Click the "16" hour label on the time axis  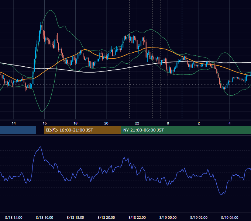(x=45, y=123)
